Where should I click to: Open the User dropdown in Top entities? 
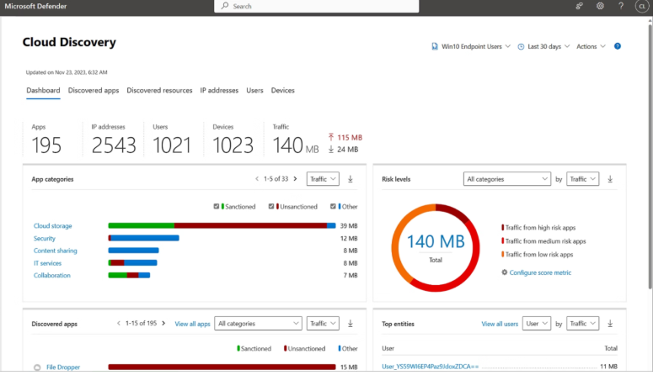[x=537, y=324]
